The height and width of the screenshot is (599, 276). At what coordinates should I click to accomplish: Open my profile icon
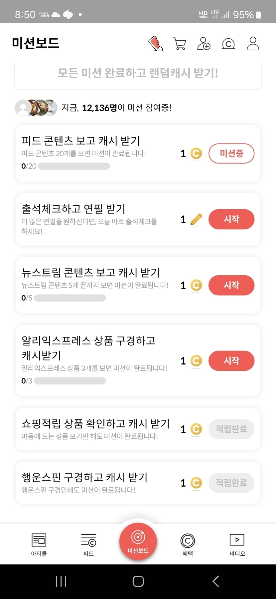(x=253, y=44)
